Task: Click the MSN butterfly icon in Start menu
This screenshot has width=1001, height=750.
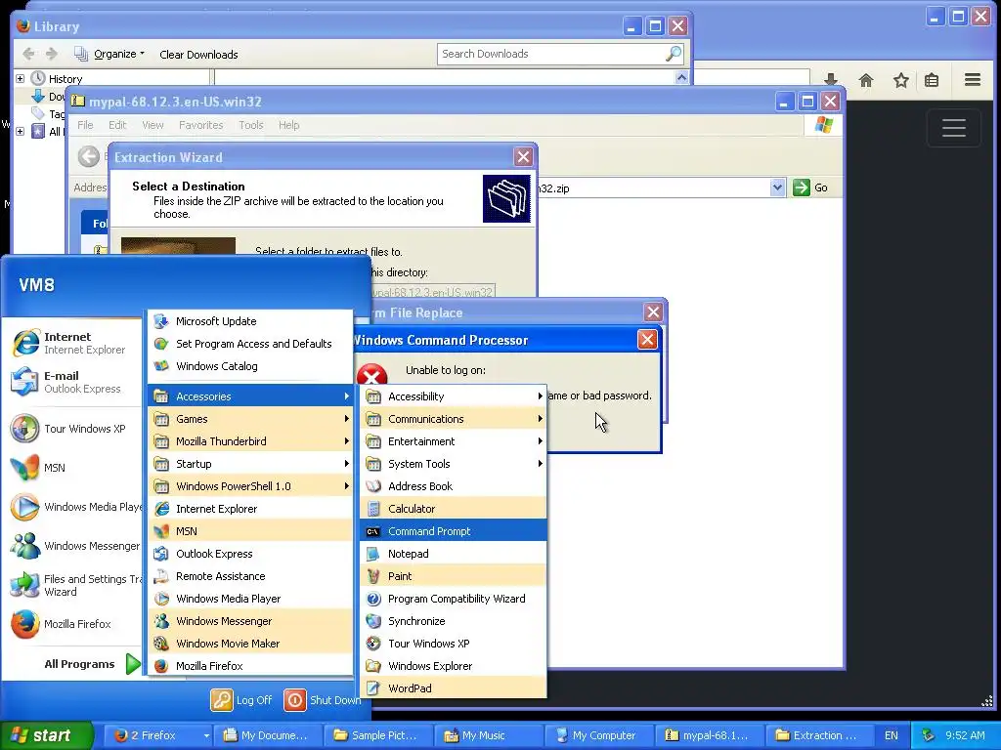Action: click(25, 468)
